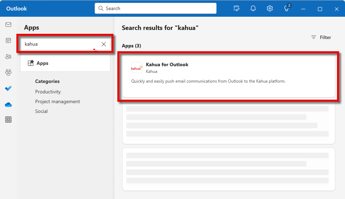
Task: Open the OneDrive cloud icon
Action: point(8,105)
